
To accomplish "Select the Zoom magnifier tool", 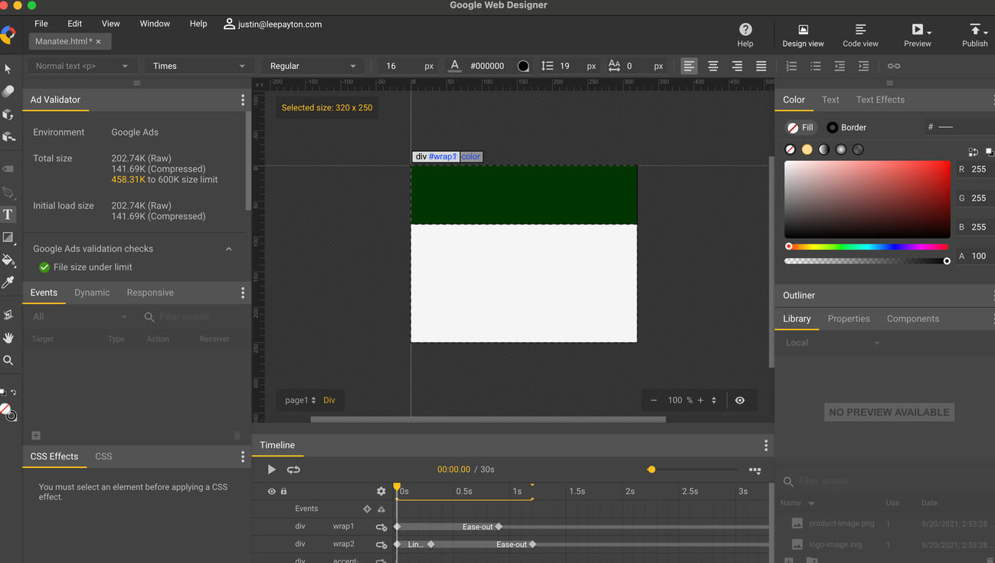I will click(8, 360).
